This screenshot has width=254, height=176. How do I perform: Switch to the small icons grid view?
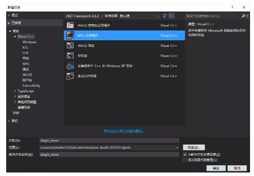tap(165, 16)
